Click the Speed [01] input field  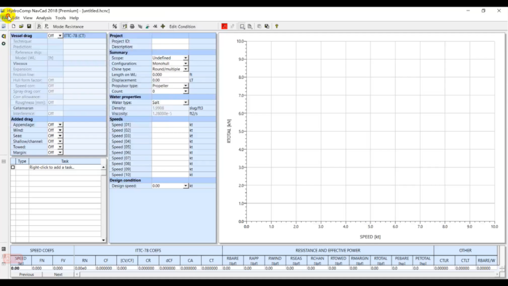pos(170,124)
